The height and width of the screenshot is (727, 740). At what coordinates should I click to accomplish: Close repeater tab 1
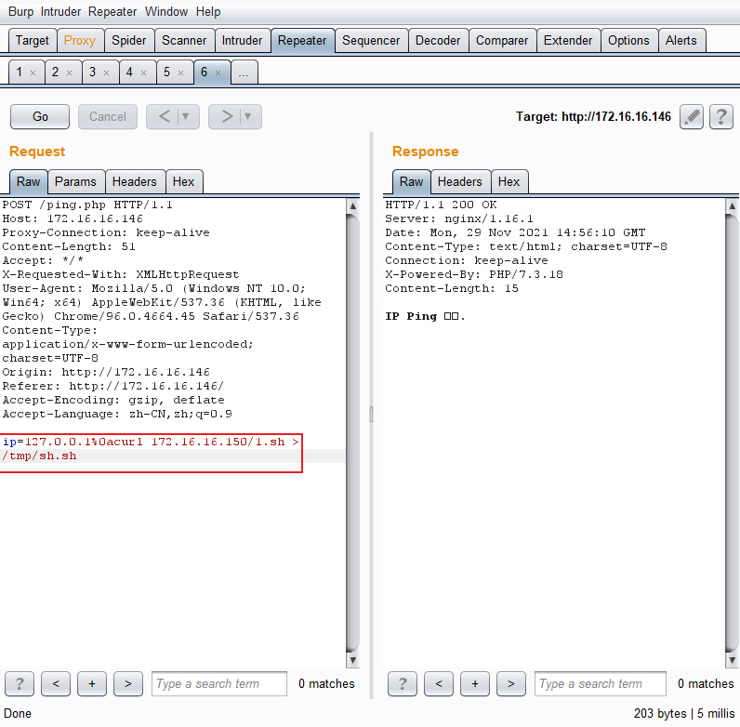tap(33, 73)
